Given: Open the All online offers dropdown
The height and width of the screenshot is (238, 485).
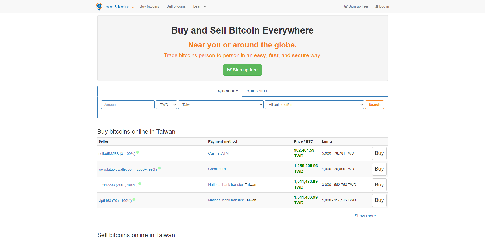Looking at the screenshot, I should pos(314,105).
